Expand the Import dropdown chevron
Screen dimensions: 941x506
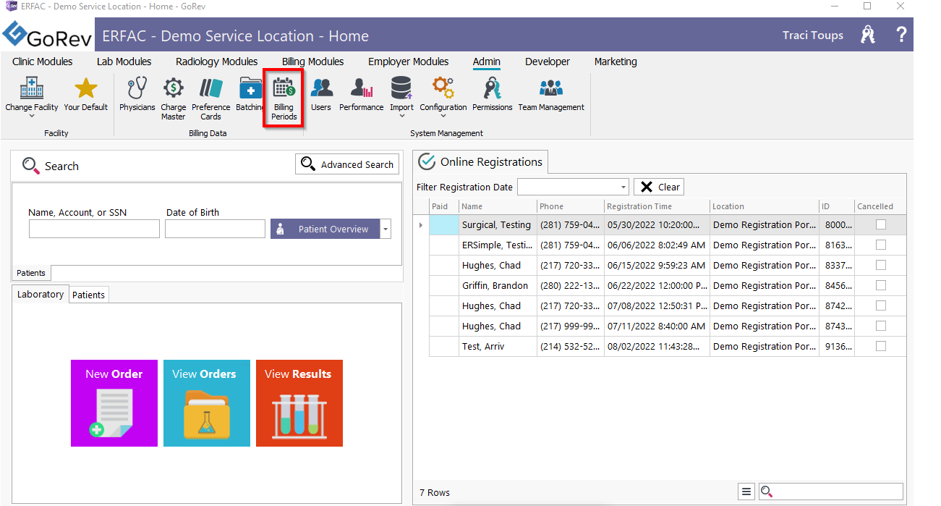pos(401,116)
